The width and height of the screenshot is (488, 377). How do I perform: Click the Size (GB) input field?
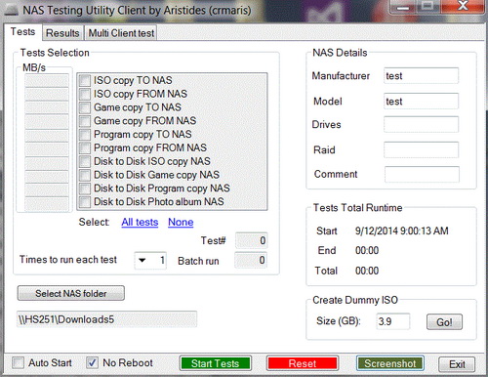393,321
